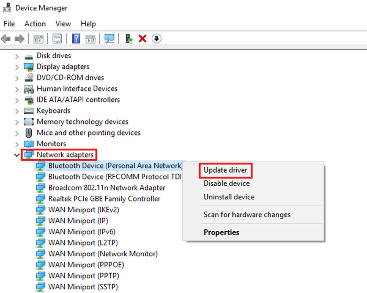Image resolution: width=367 pixels, height=293 pixels.
Task: Go back using the Back arrow toolbar icon
Action: 6,39
